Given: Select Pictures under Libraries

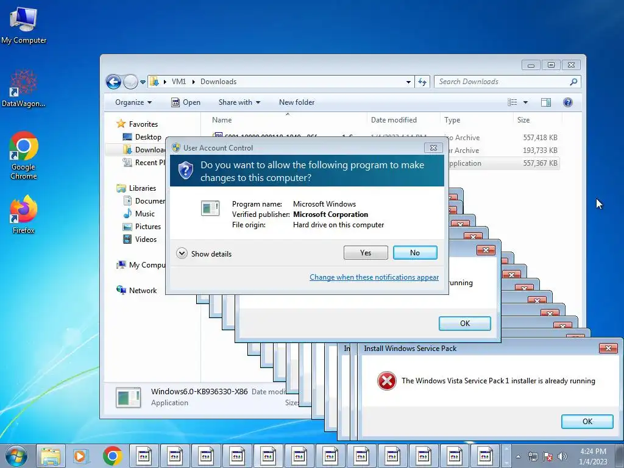Looking at the screenshot, I should coord(142,227).
